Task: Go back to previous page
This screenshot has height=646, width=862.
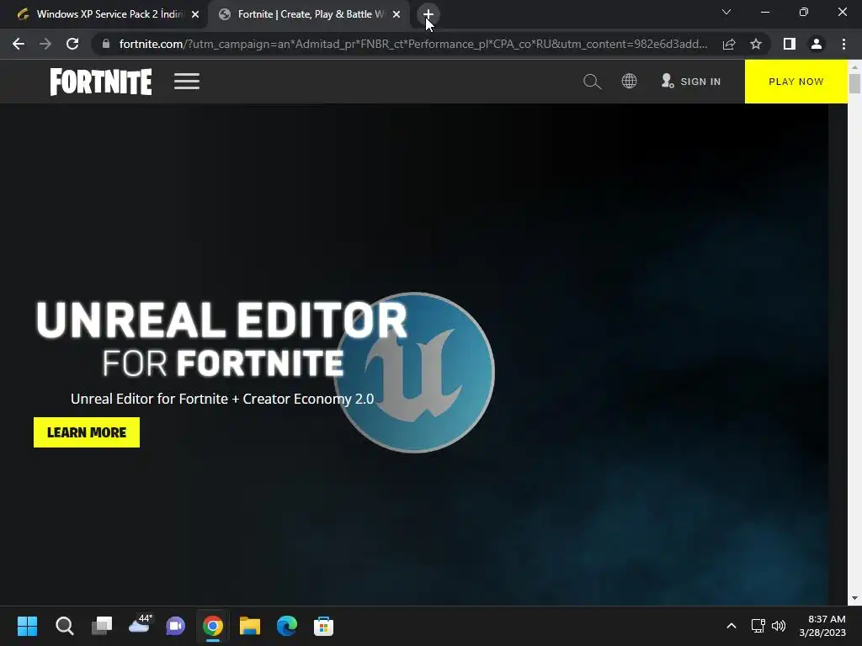Action: coord(19,44)
